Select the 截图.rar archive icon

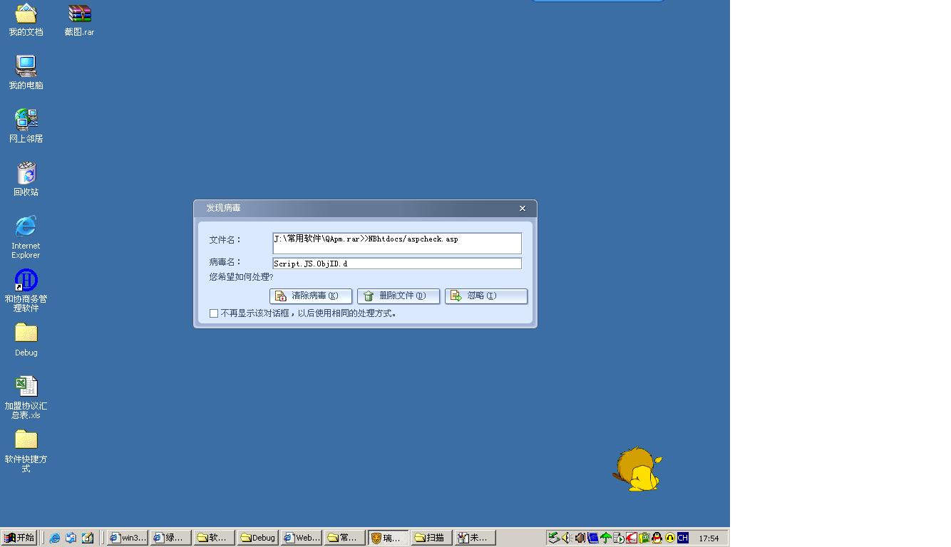(x=79, y=20)
